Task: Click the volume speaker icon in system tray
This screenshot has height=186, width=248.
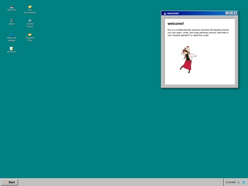Action: (x=238, y=182)
